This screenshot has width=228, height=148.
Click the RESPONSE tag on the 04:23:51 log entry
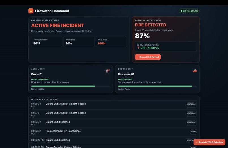[x=191, y=113]
